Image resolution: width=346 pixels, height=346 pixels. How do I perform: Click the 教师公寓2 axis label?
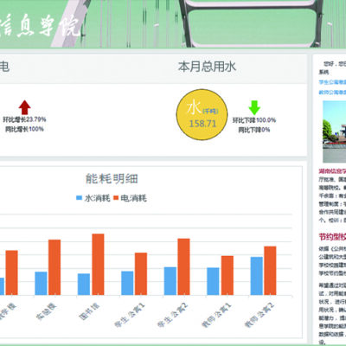tap(259, 315)
